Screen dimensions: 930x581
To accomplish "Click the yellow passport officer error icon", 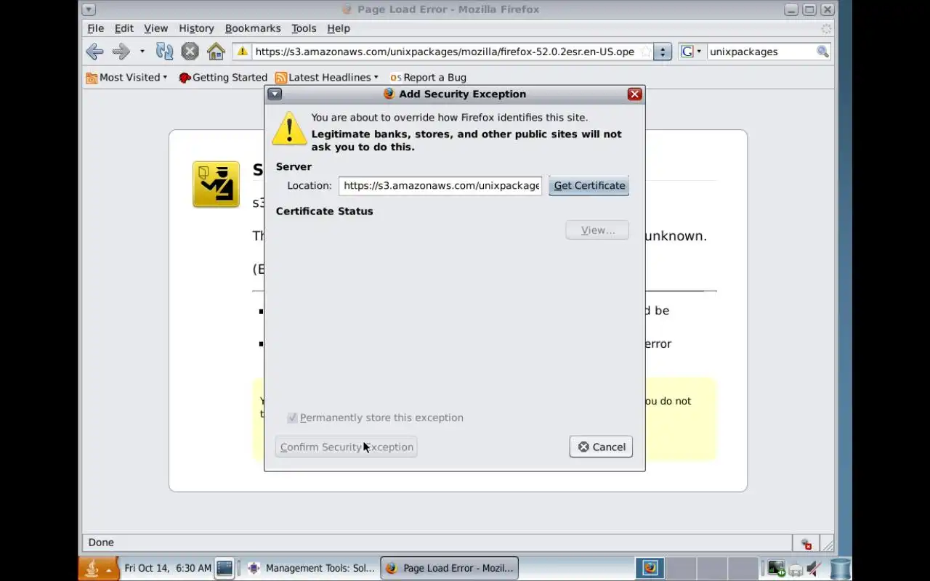I will [216, 184].
